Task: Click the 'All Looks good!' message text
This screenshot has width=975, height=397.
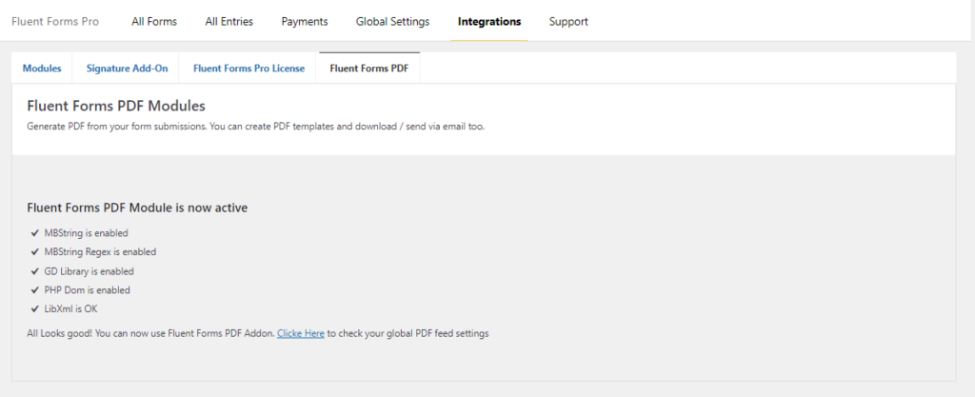Action: 258,333
